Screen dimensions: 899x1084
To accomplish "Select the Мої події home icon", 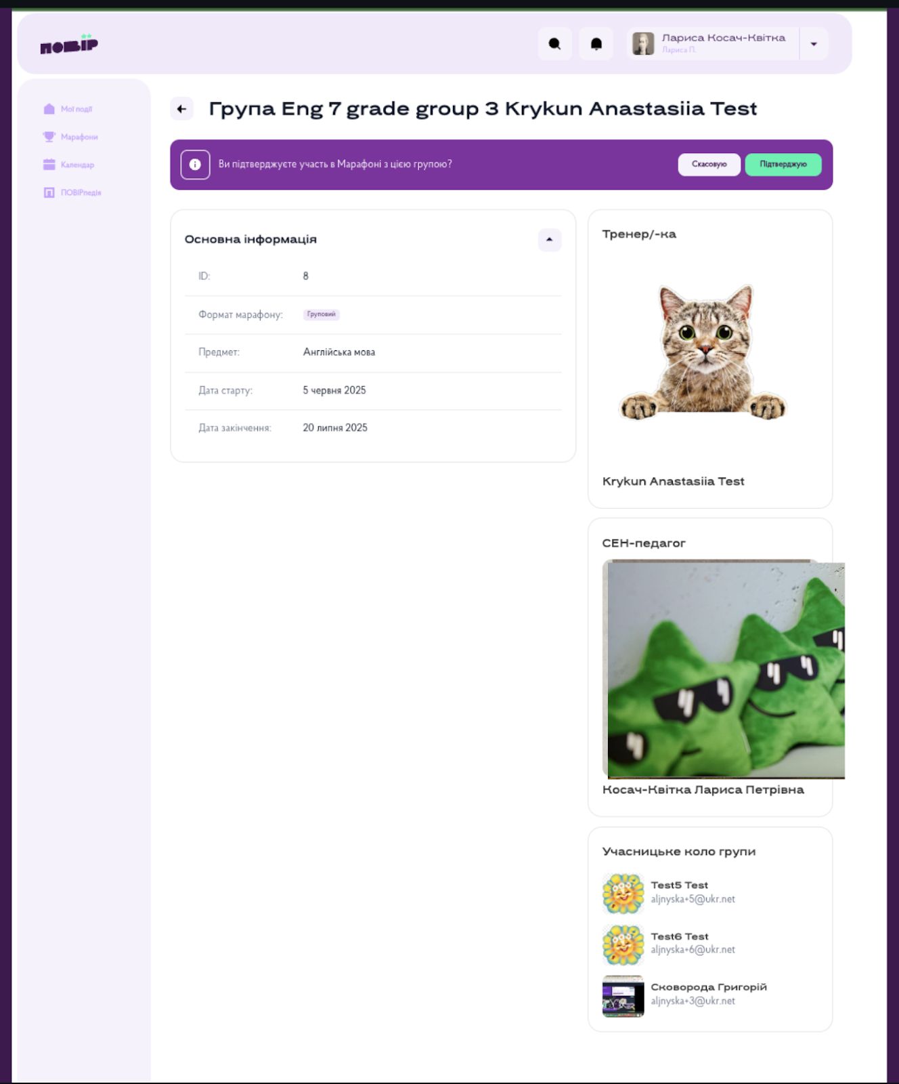I will point(49,109).
